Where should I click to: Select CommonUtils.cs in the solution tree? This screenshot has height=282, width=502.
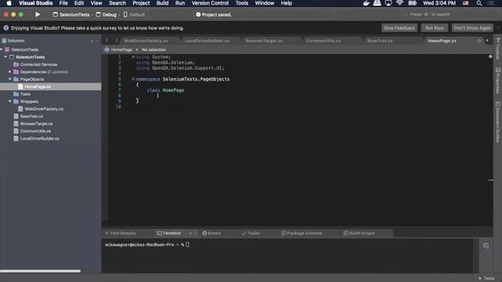[35, 131]
